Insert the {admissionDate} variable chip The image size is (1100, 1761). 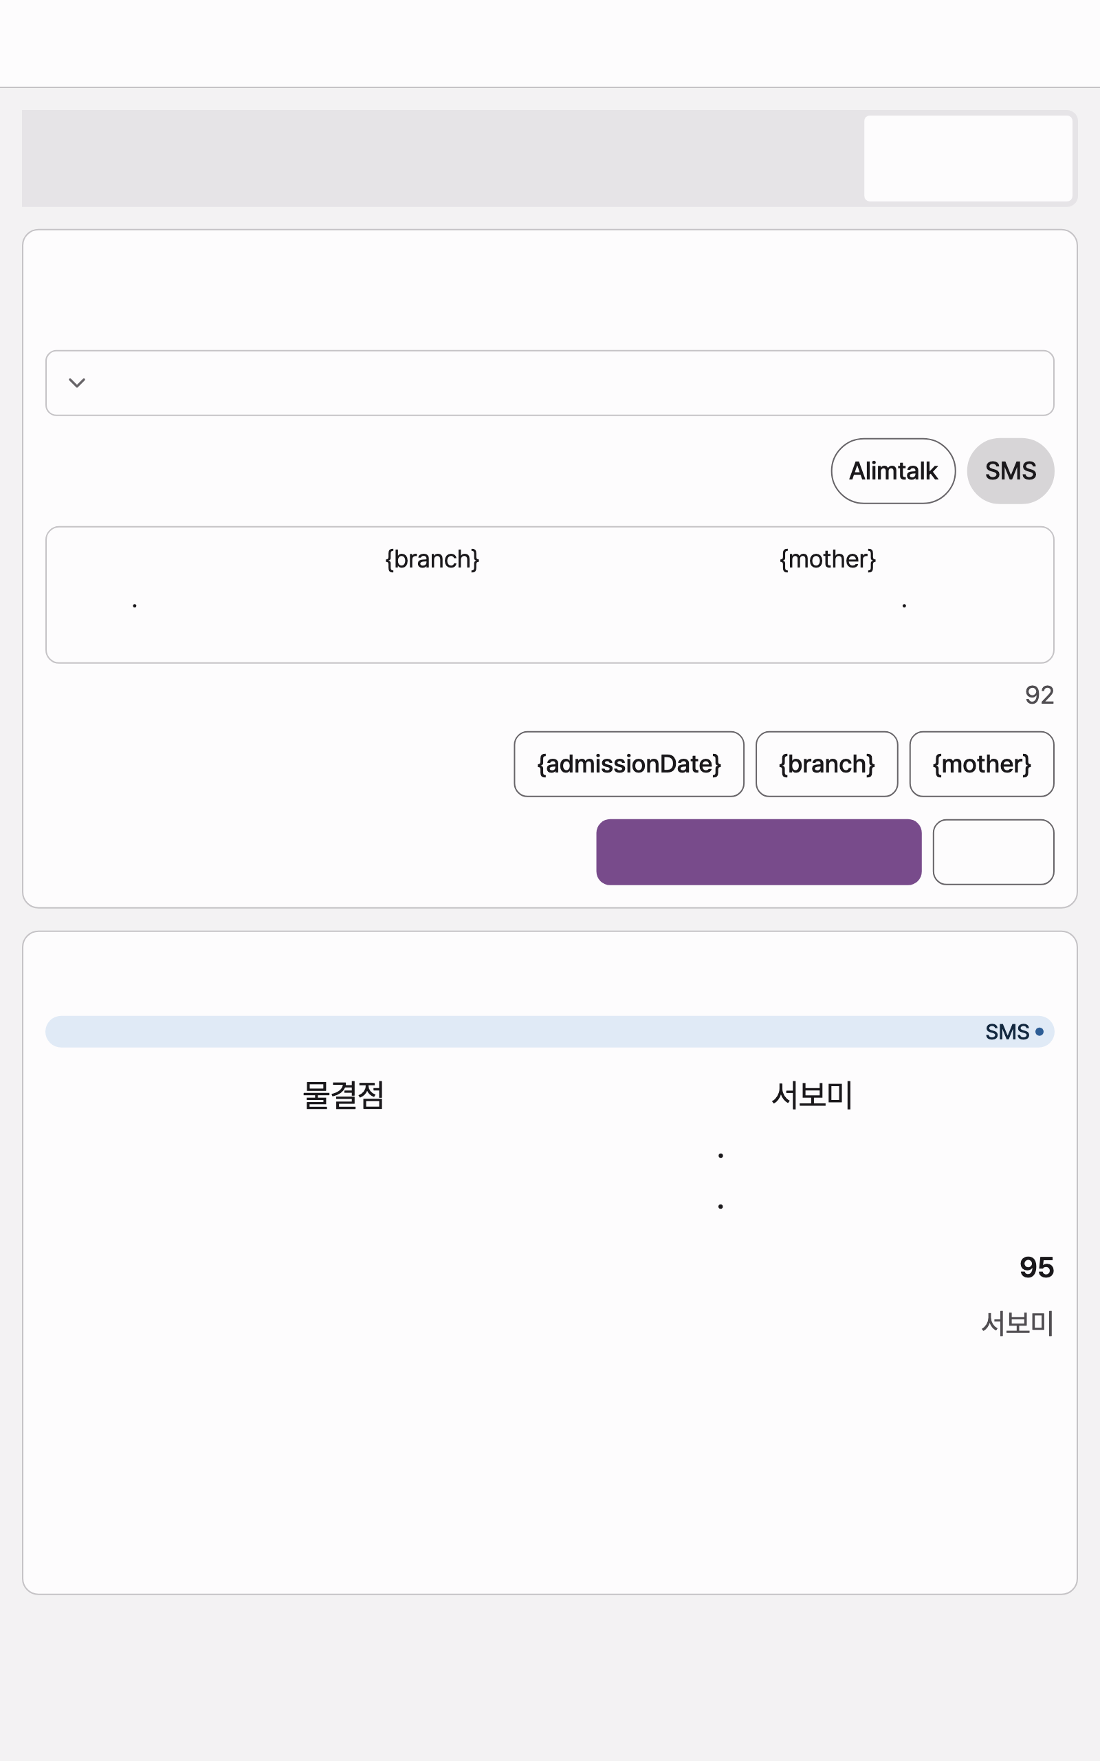(x=628, y=764)
